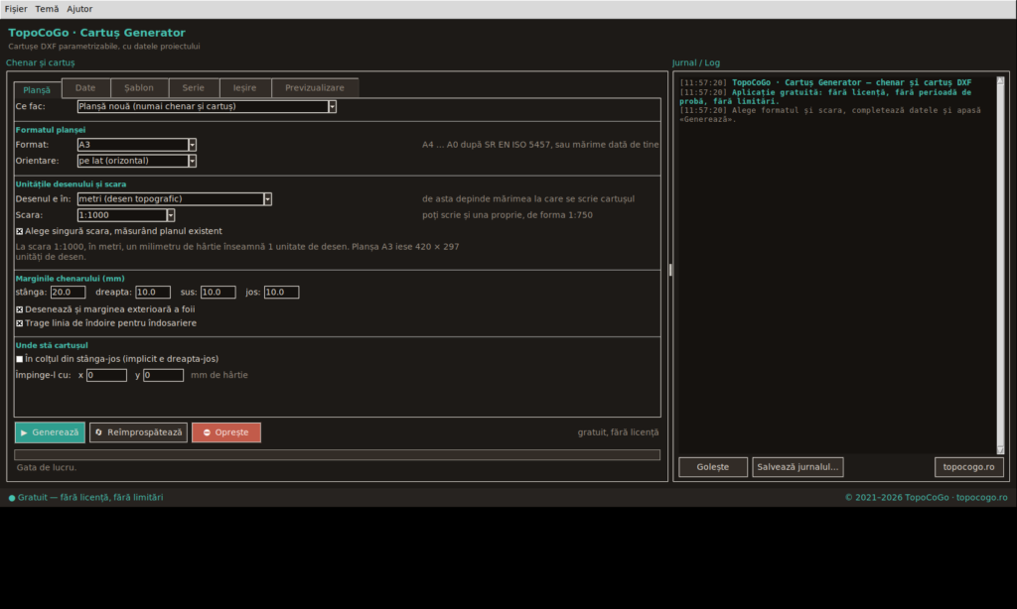Click the jos margin input field
The height and width of the screenshot is (609, 1017).
(281, 293)
